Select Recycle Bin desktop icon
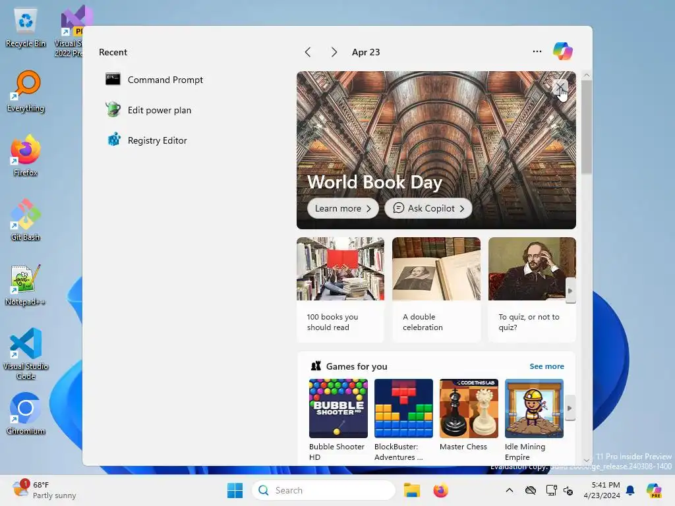 coord(26,28)
